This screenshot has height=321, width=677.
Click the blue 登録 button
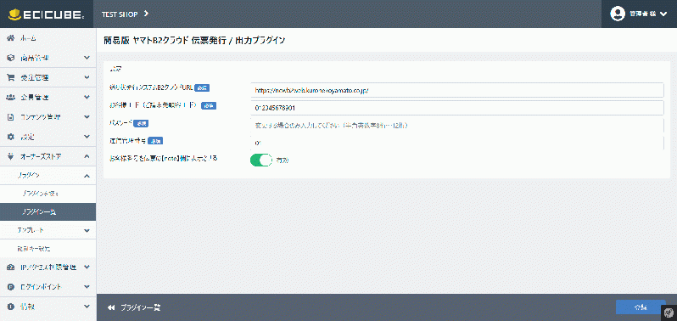point(641,307)
